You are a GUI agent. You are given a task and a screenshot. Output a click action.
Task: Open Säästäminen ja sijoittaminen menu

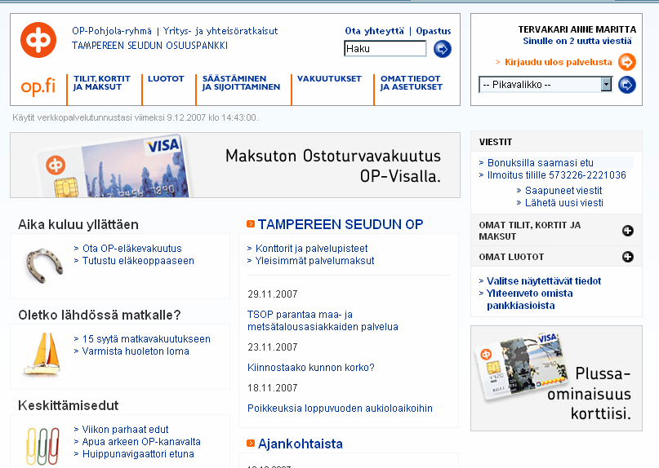(241, 82)
